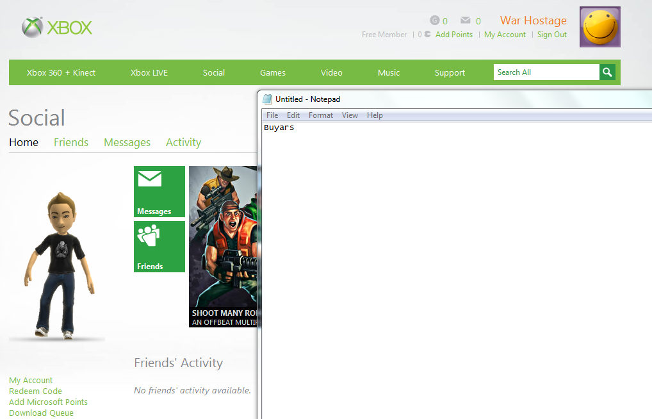Click the Sign Out link
652x419 pixels.
point(552,35)
